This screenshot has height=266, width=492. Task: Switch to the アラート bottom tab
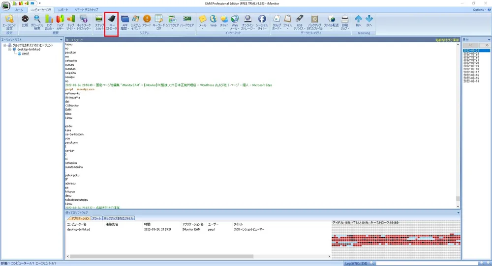96,218
